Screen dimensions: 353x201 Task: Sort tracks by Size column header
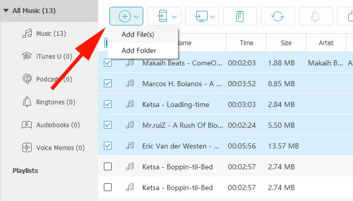286,43
